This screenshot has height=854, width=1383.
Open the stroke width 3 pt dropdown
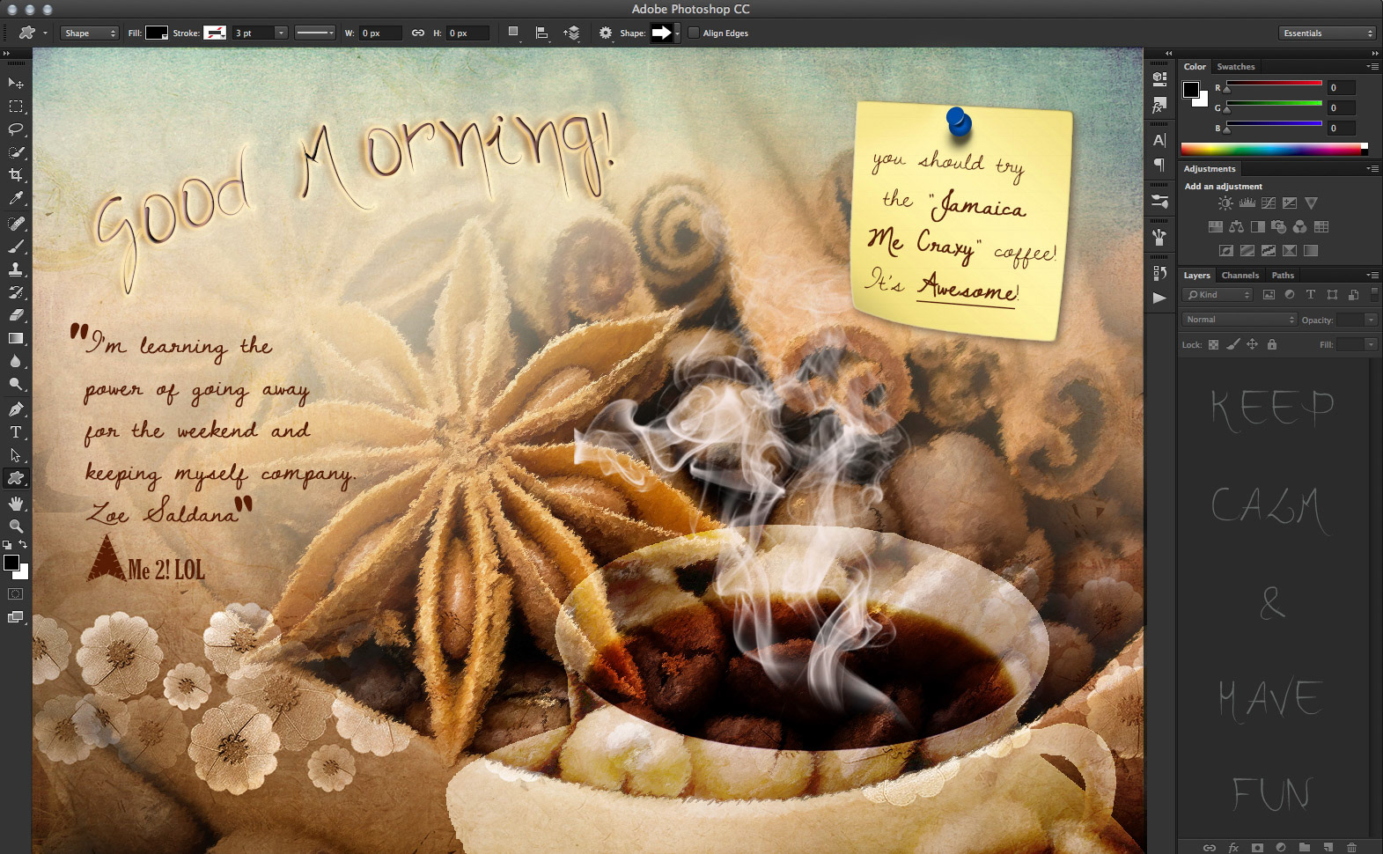281,33
